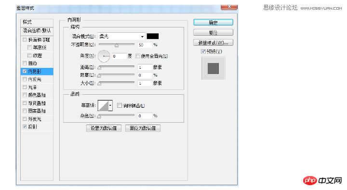This screenshot has width=347, height=190.
Task: Uncheck the 投影 checkbox
Action: [x=25, y=127]
